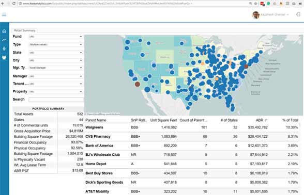304x195 pixels.
Task: Open the people group sidebar icon
Action: tap(4, 58)
